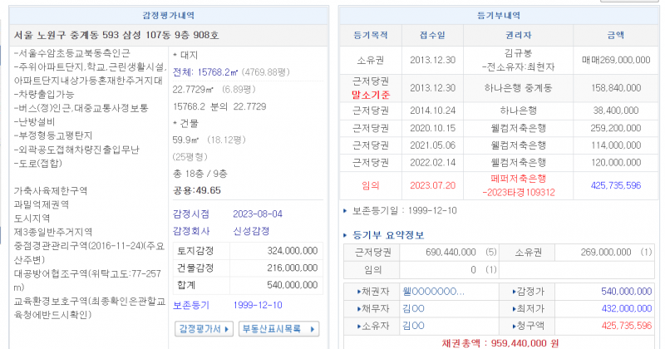Click the triangle bullet beside 보존등기일
This screenshot has width=665, height=349.
[x=346, y=210]
